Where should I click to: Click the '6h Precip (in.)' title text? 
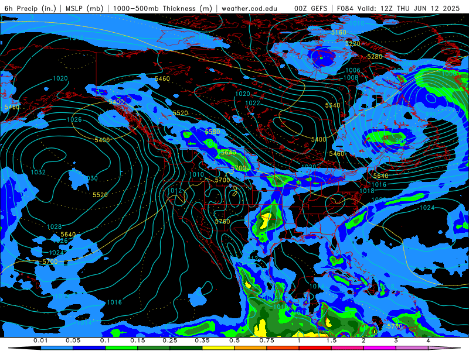point(30,8)
